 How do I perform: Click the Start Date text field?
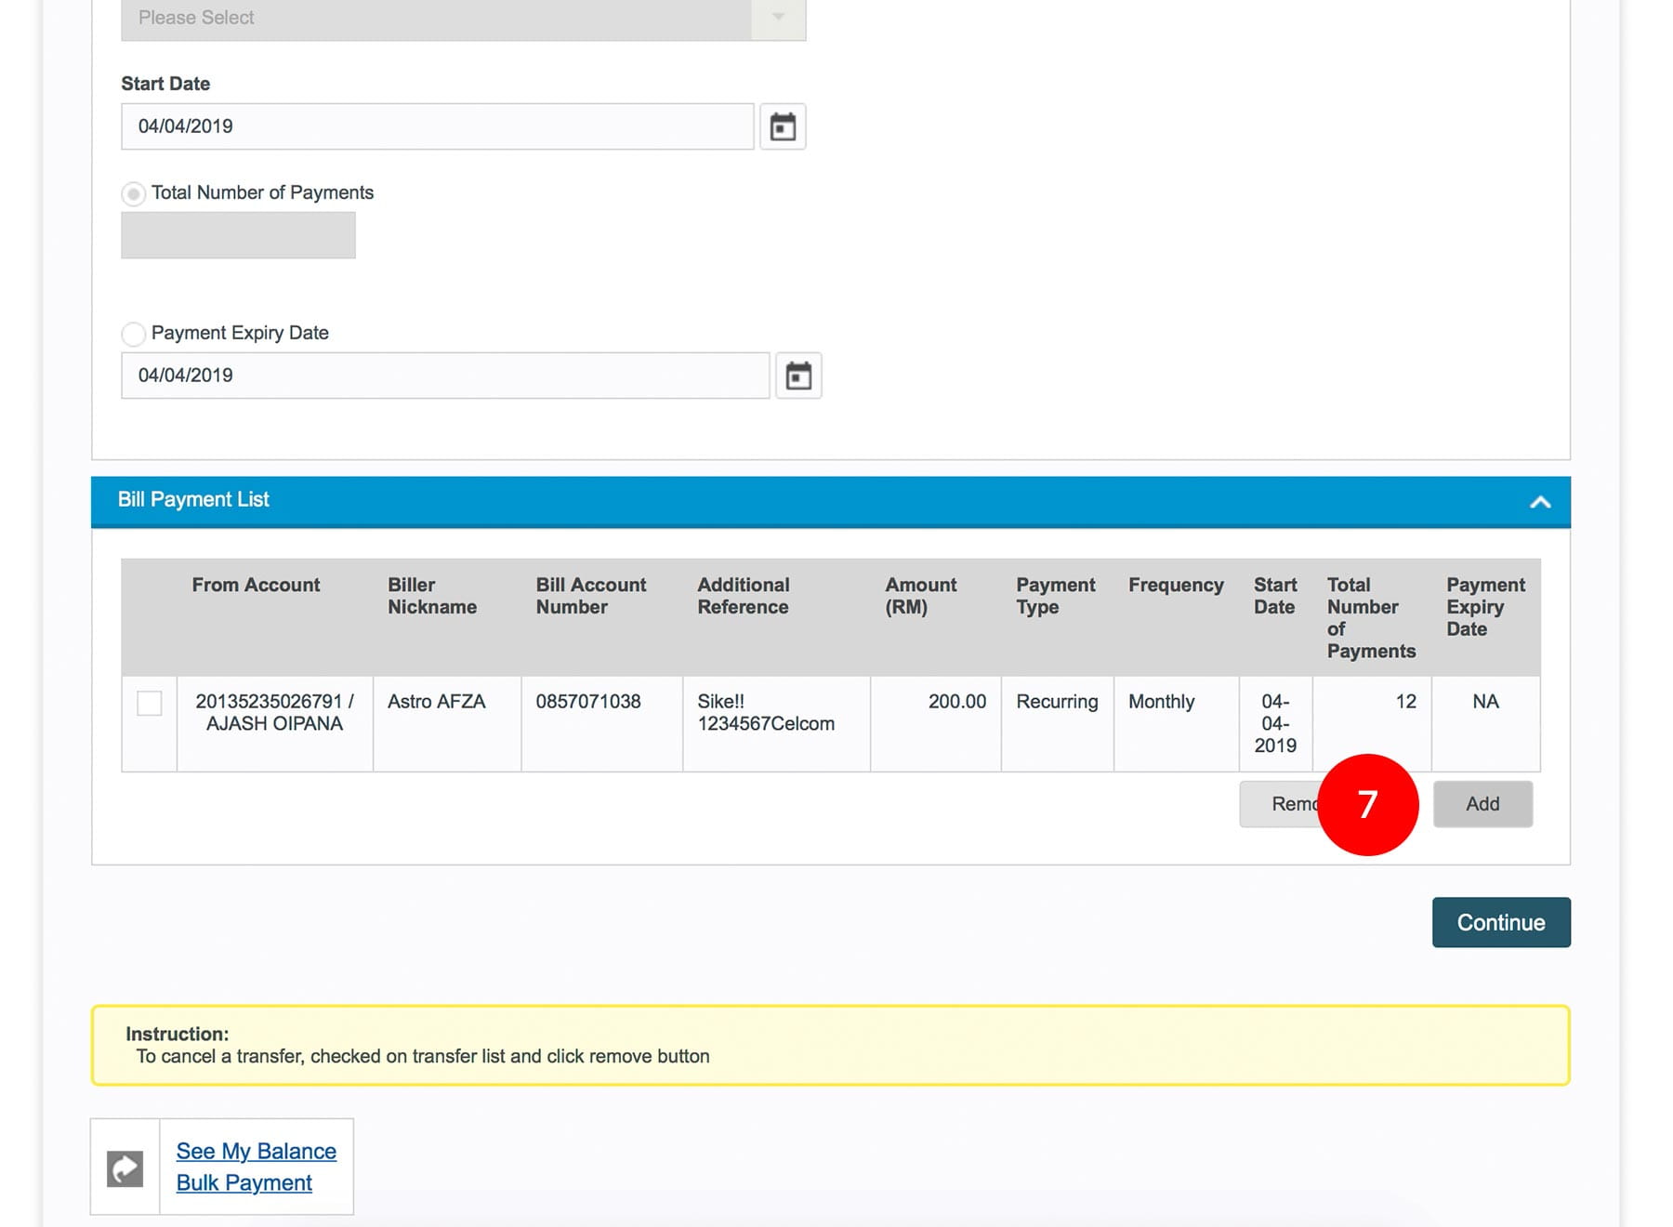[437, 126]
